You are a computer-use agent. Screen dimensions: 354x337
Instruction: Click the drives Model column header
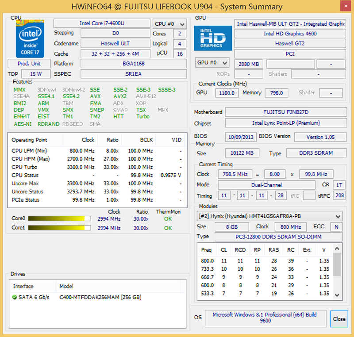(x=118, y=286)
